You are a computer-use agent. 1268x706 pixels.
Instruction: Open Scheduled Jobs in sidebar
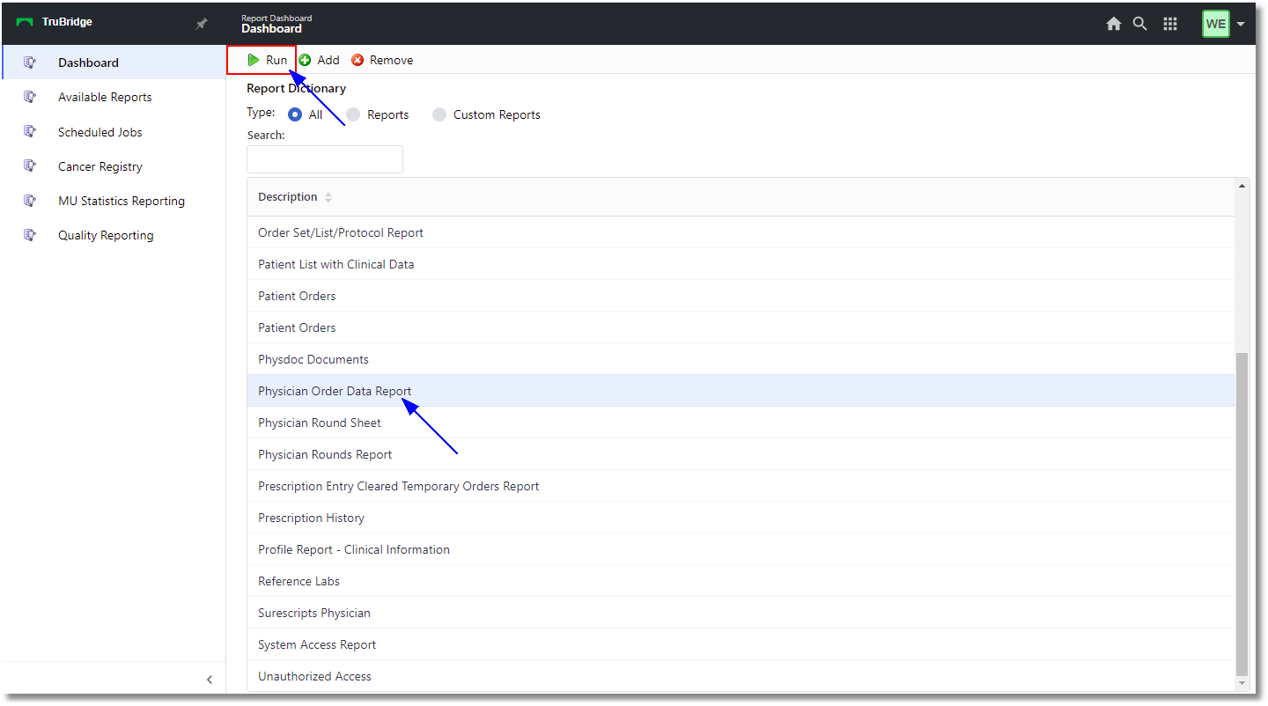tap(113, 132)
